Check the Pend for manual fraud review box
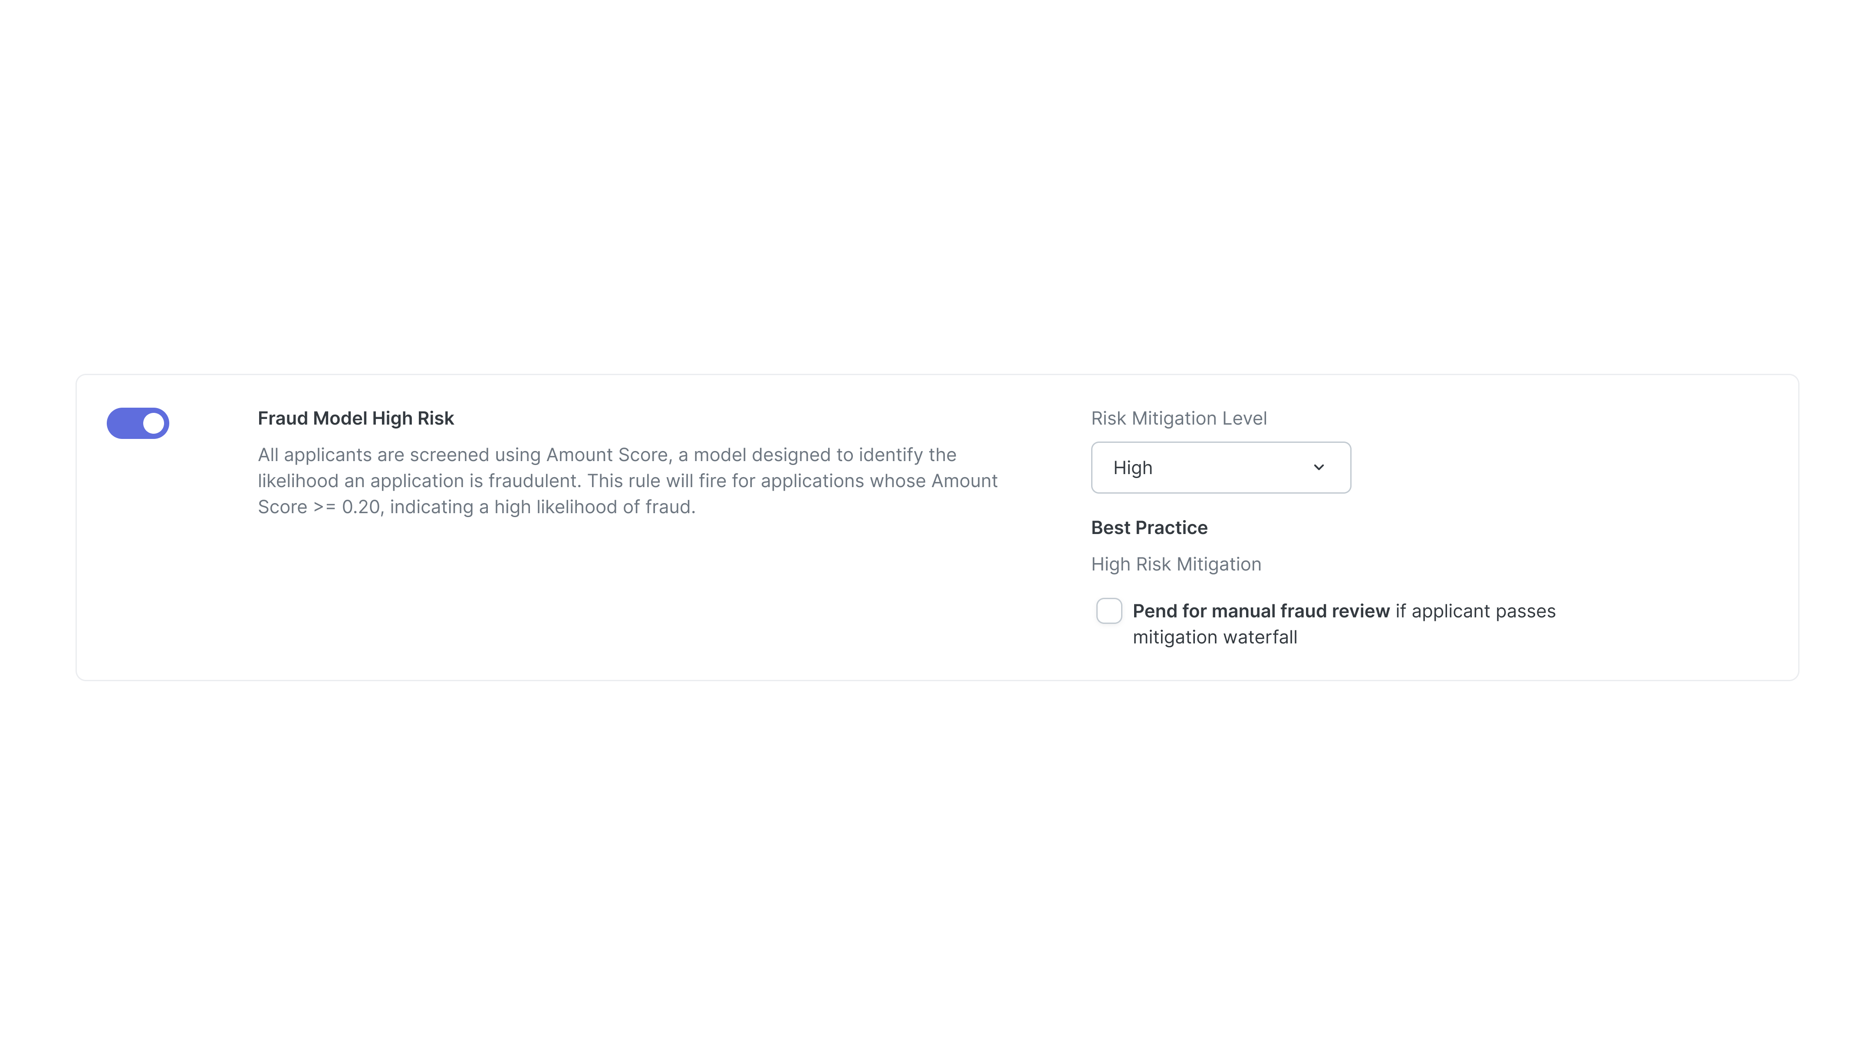This screenshot has width=1875, height=1055. [1109, 611]
